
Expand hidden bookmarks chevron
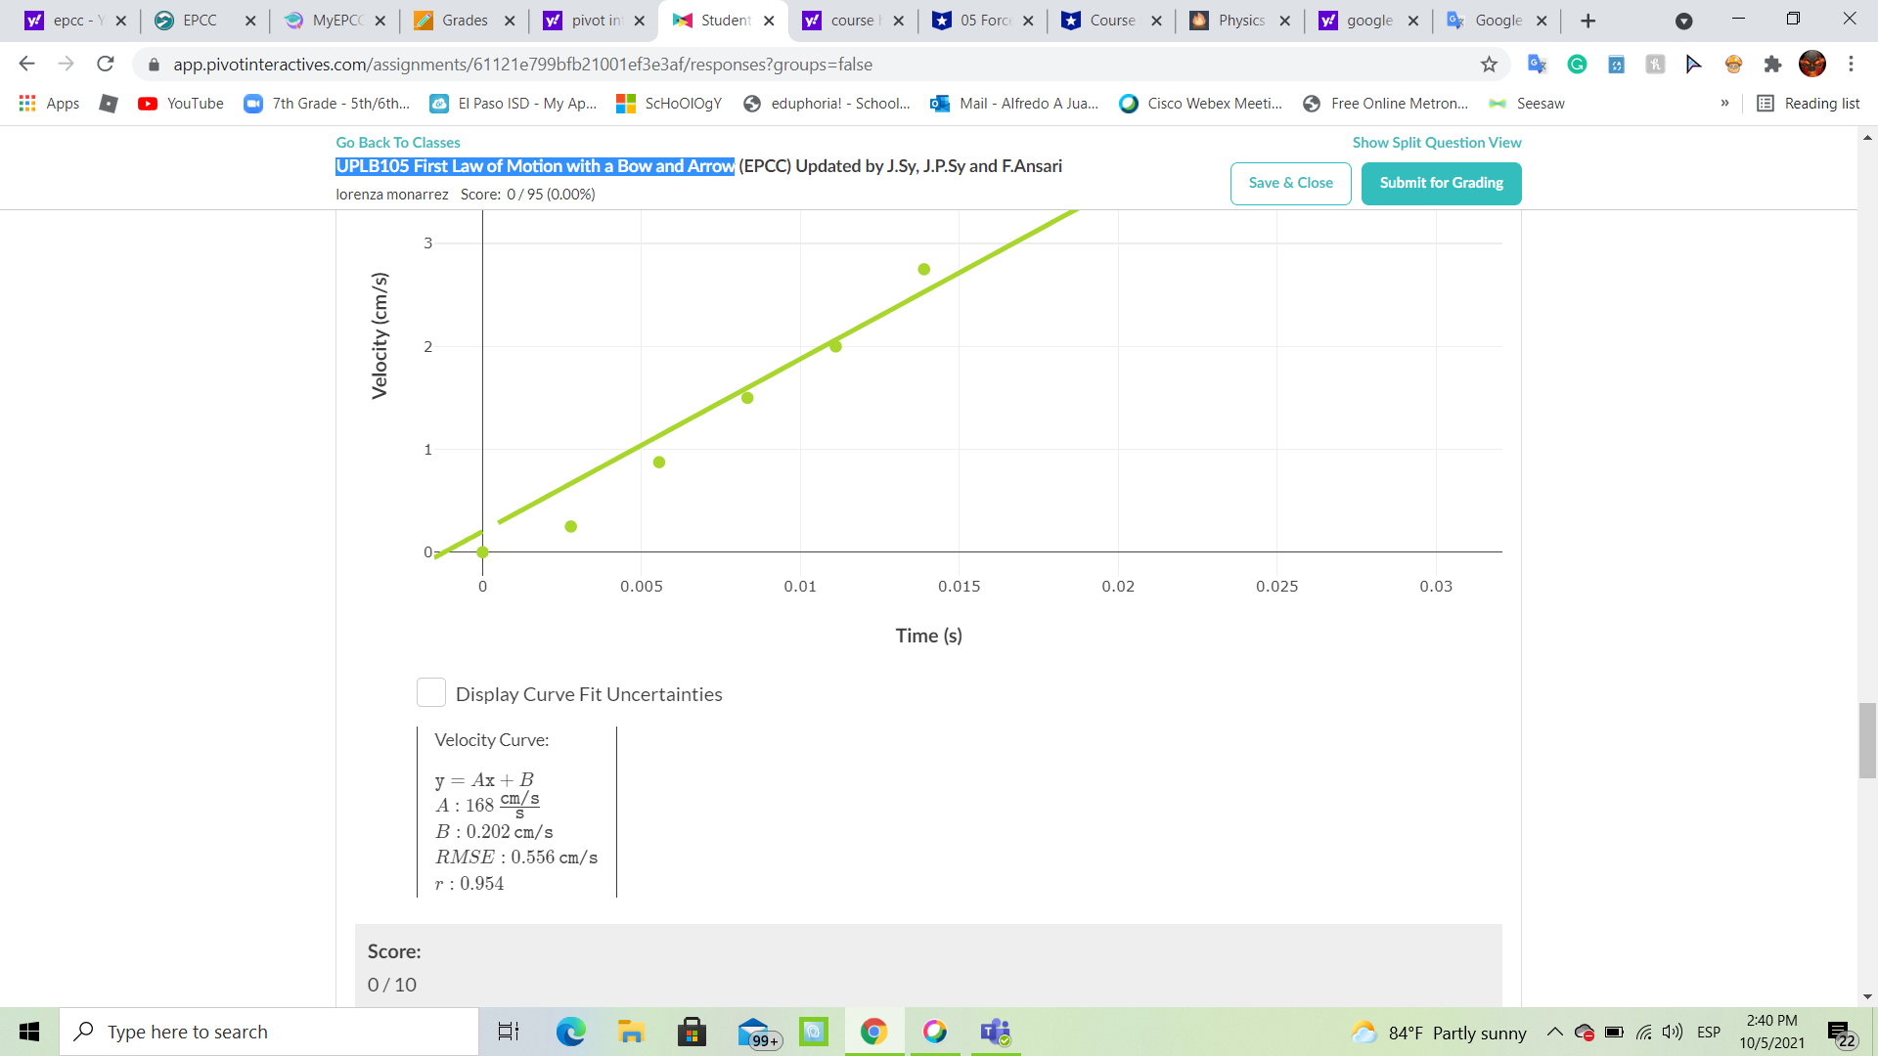click(1724, 104)
